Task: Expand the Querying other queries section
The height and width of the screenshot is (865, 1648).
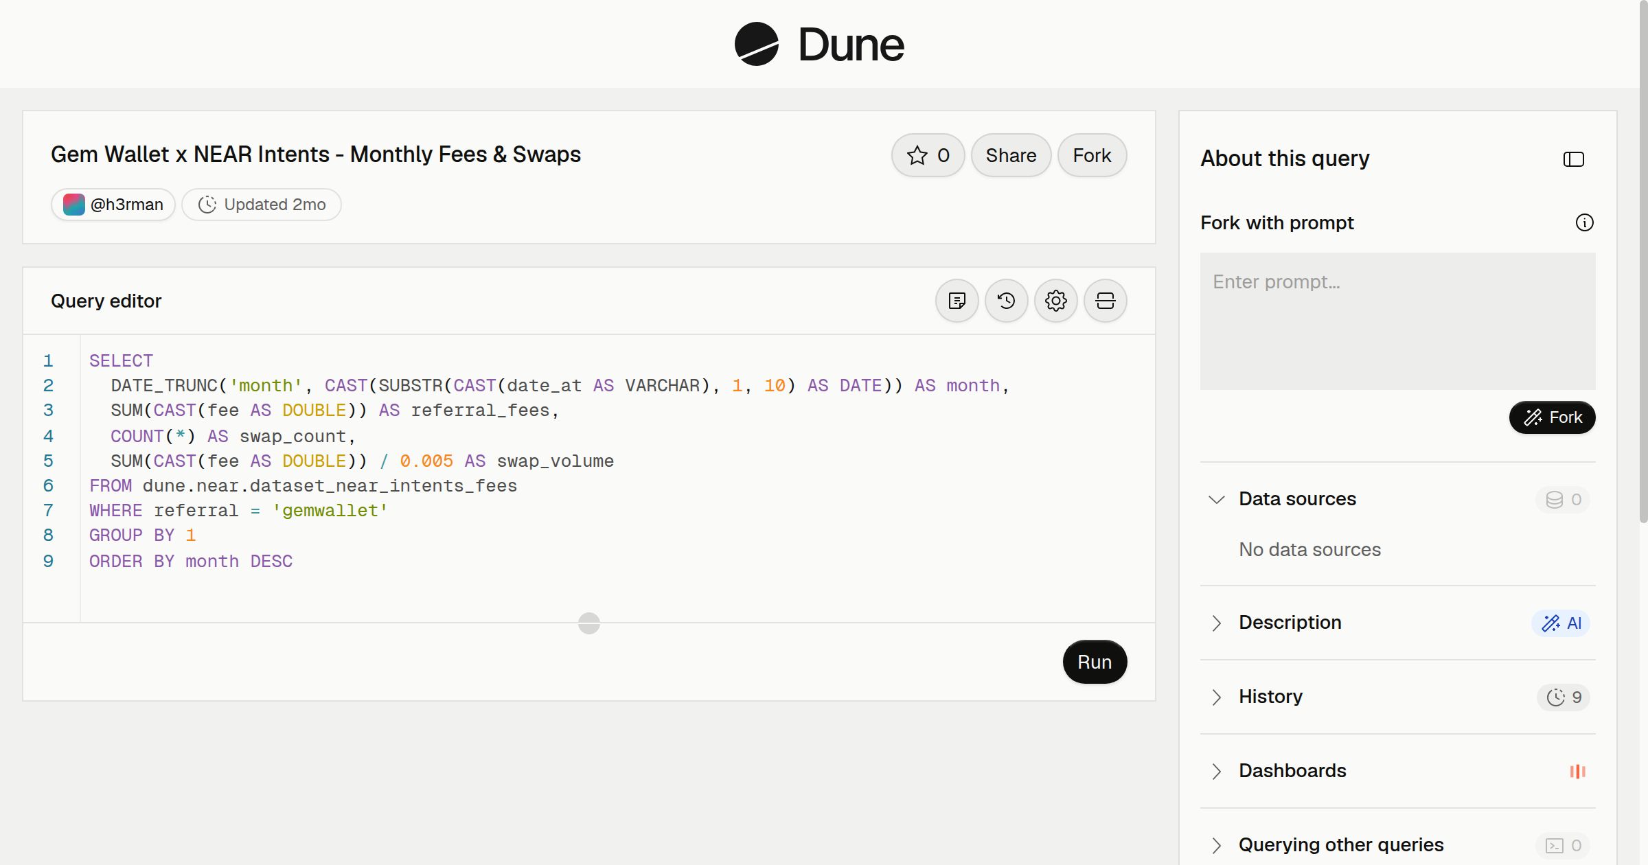Action: click(1217, 845)
